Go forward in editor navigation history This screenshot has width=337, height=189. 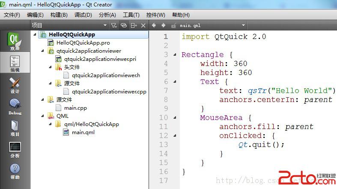(163, 25)
